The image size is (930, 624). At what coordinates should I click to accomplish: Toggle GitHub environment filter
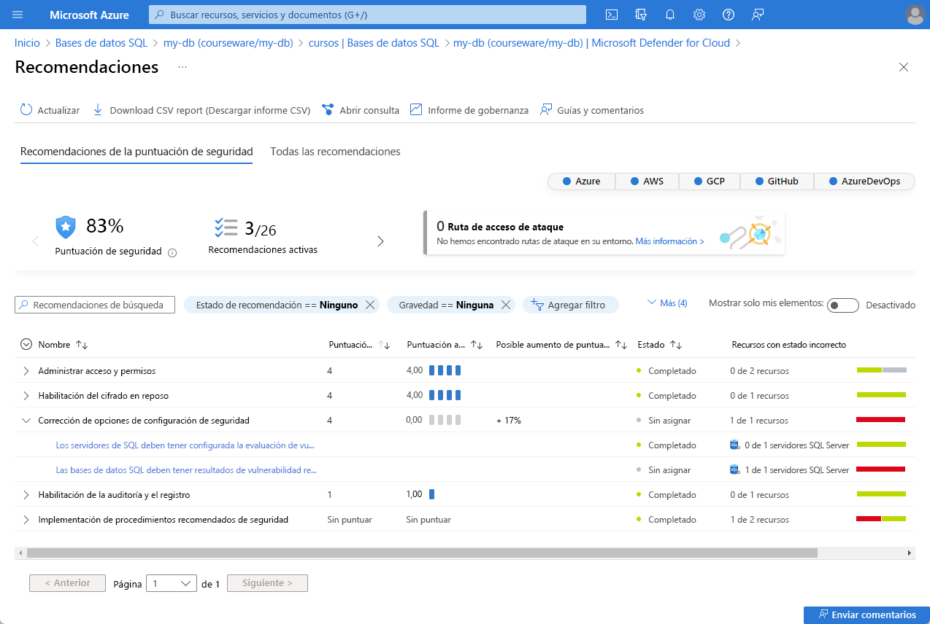coord(777,182)
